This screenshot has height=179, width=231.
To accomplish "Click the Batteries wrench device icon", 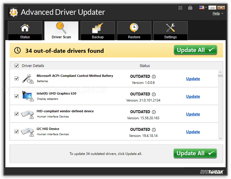I will click(28, 79).
